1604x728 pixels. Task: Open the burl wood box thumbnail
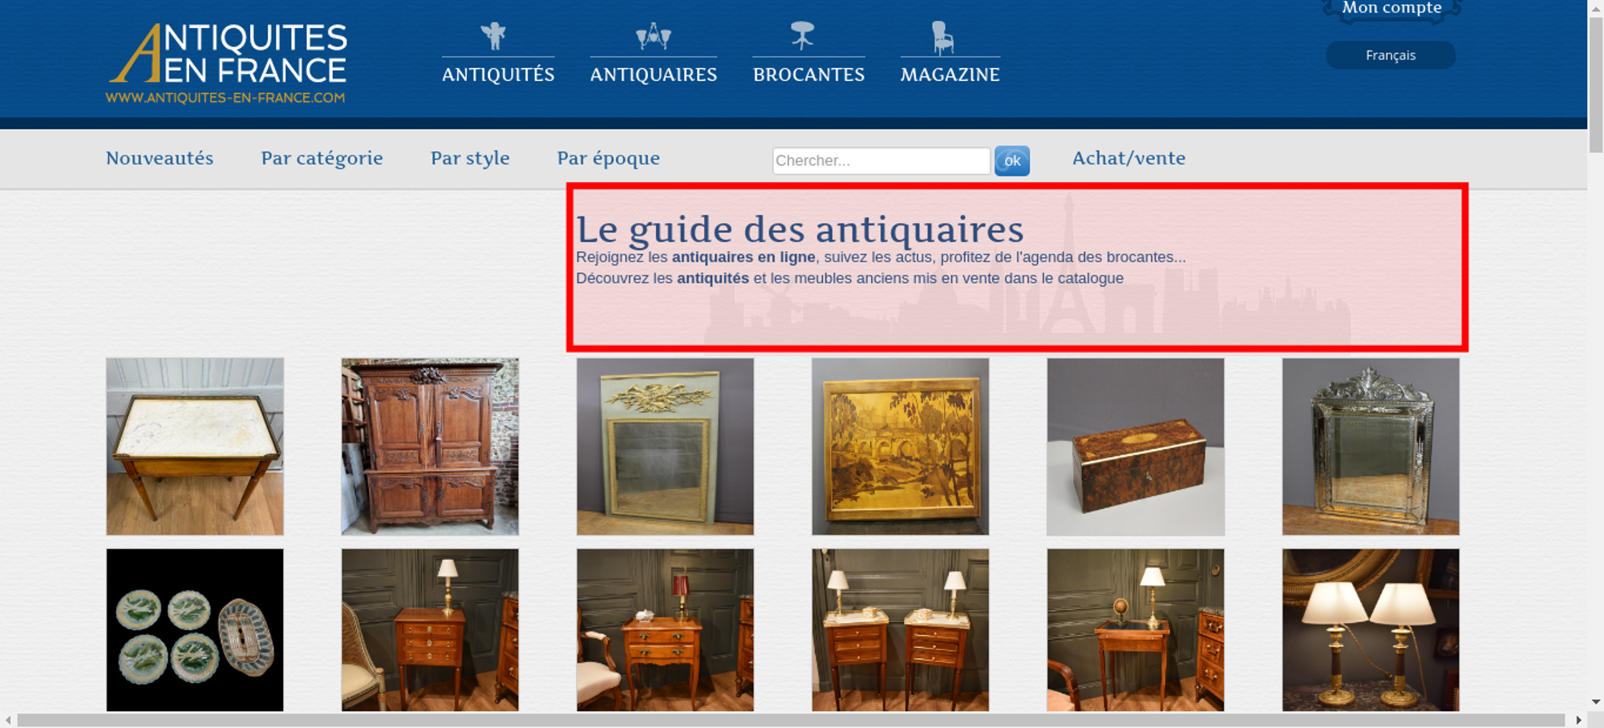pos(1136,447)
